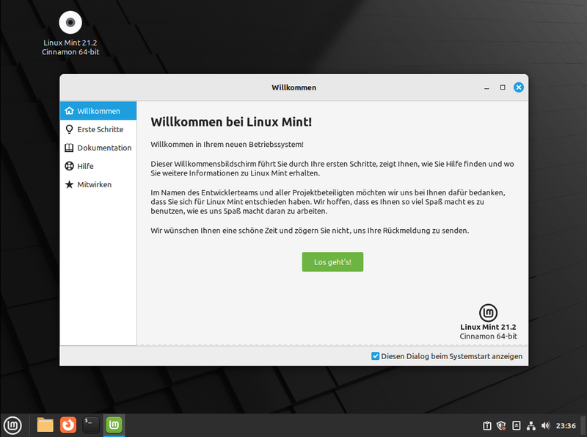
Task: Open the Mitwirken section
Action: click(98, 184)
